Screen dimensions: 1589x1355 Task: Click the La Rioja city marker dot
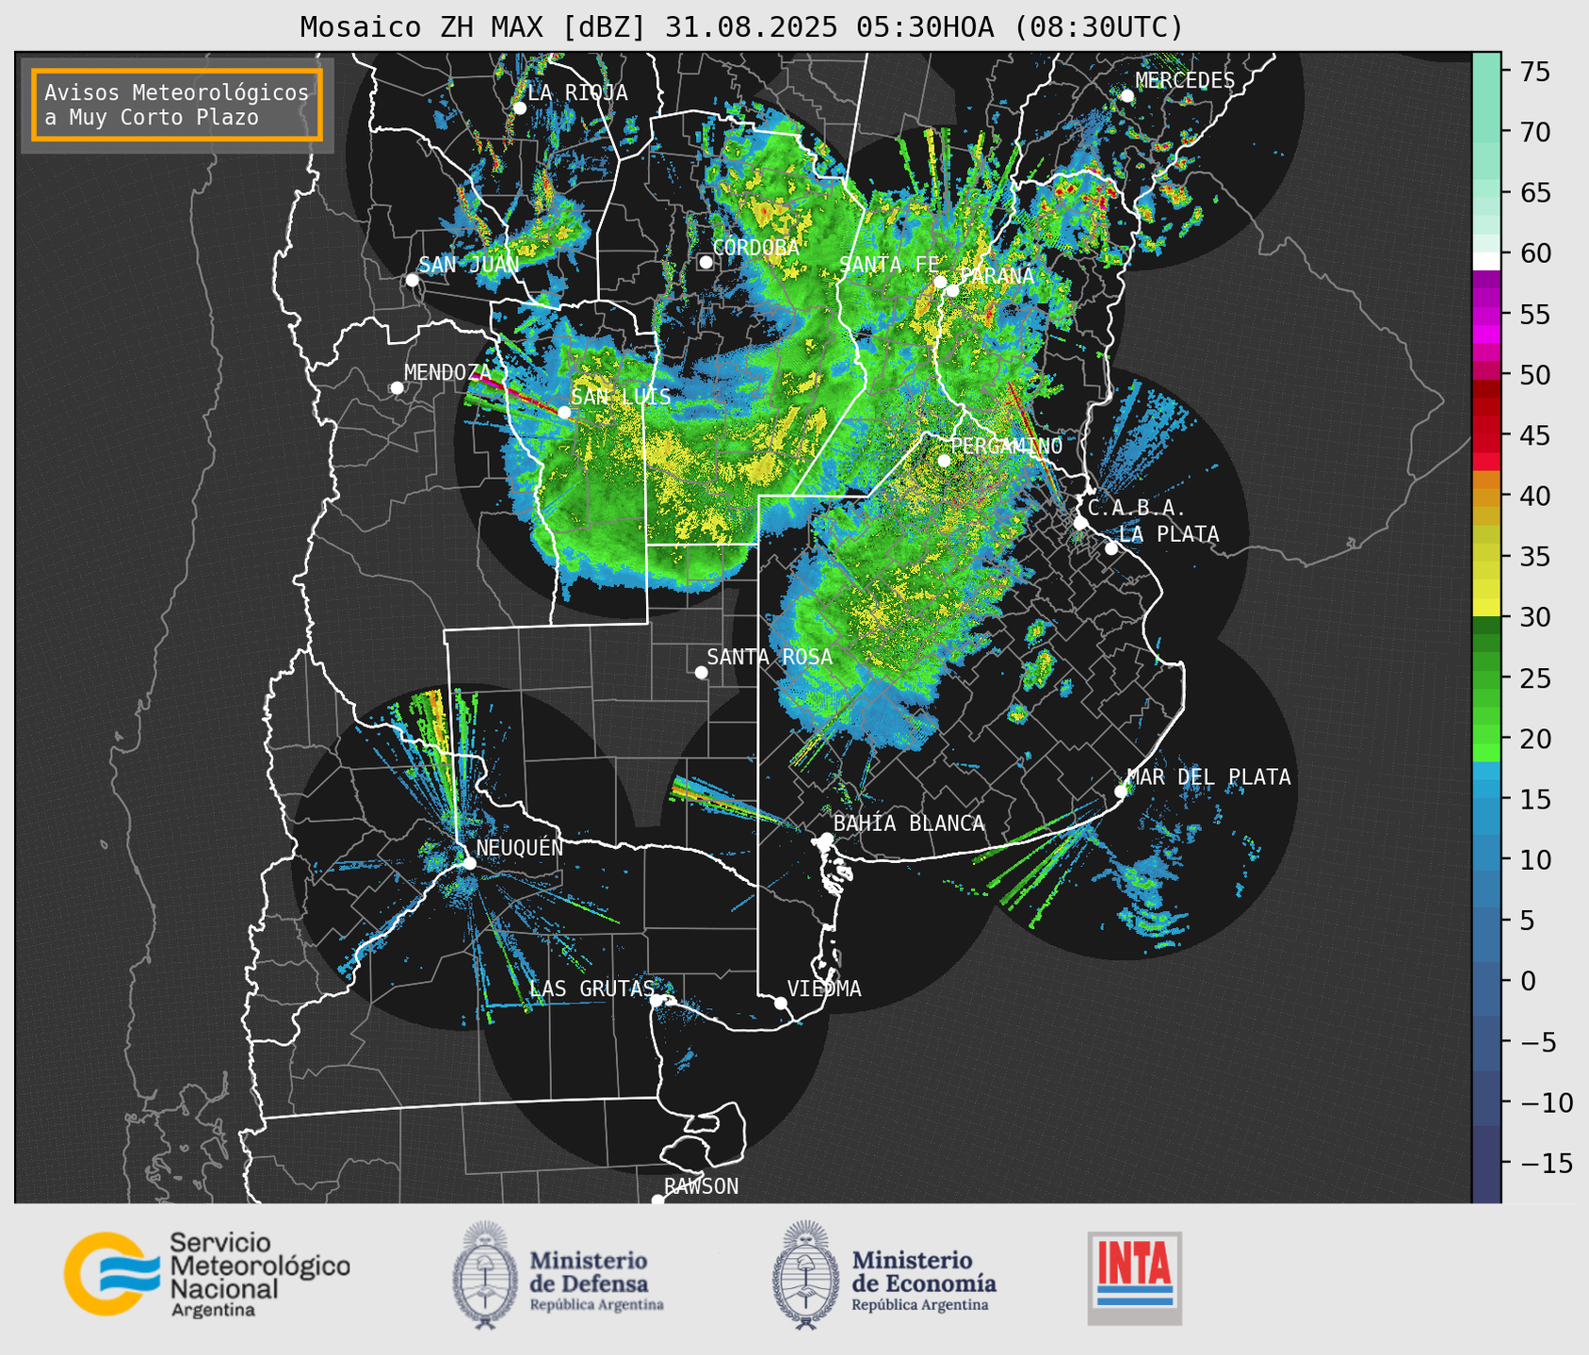coord(519,108)
